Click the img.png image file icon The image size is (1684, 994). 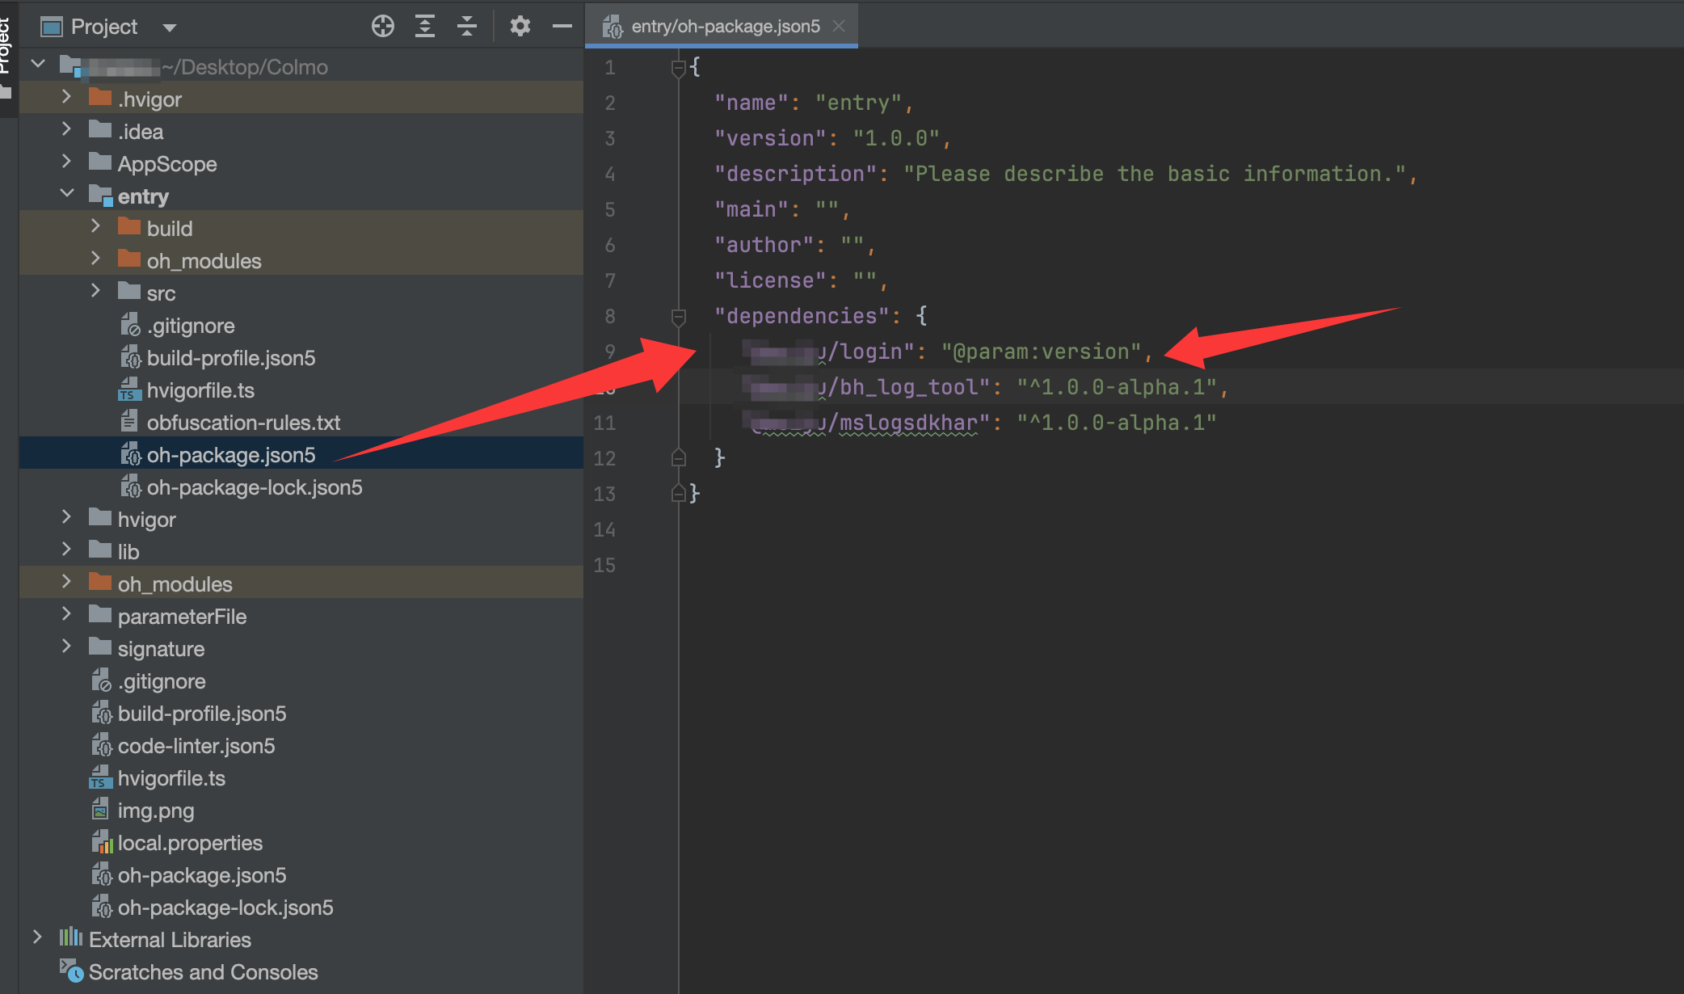click(100, 811)
